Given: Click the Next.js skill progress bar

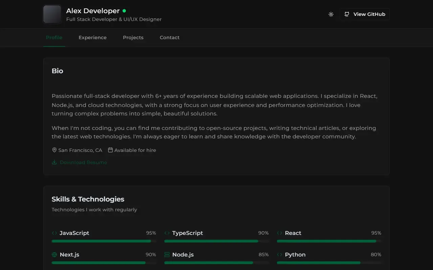Looking at the screenshot, I should pos(104,263).
